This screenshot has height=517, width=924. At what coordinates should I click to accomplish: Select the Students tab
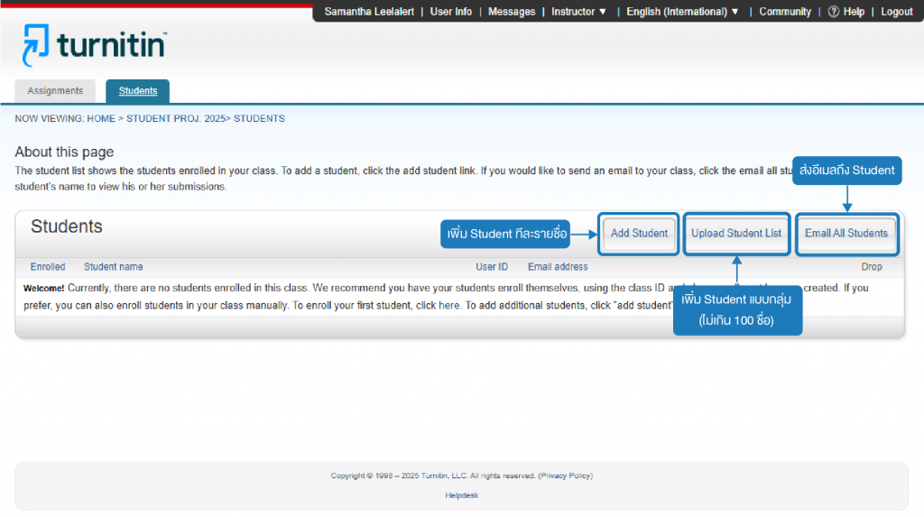click(138, 91)
